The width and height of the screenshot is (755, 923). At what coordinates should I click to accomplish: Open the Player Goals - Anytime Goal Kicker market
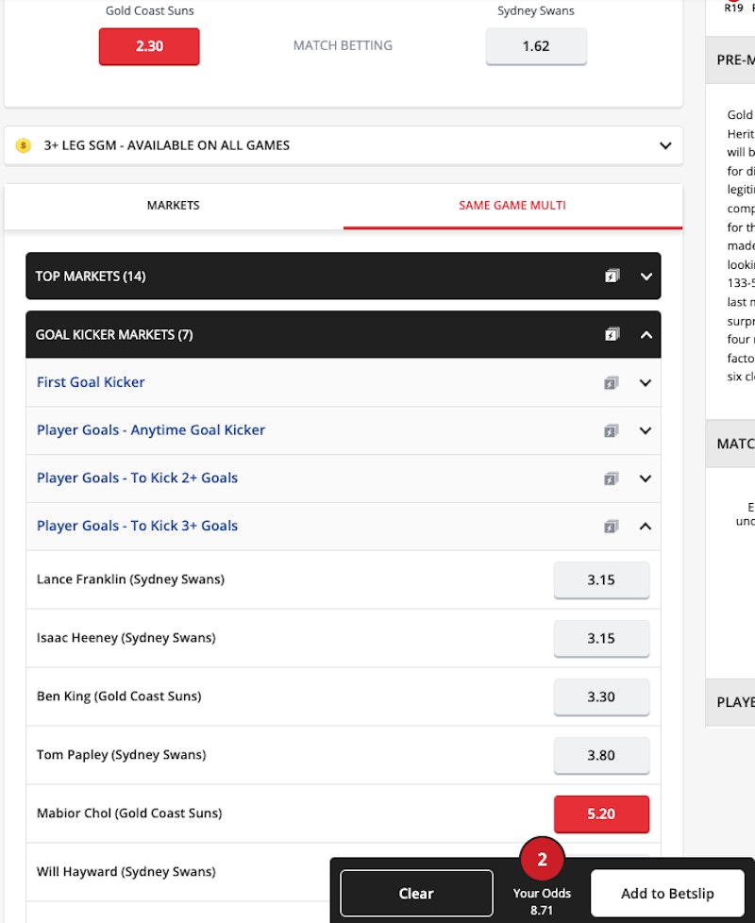[x=151, y=430]
